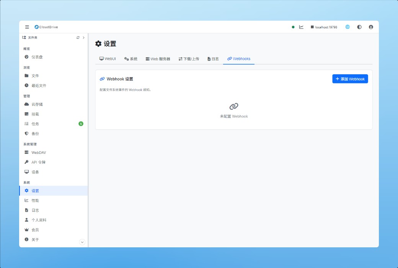398x268 pixels.
Task: Select the Webhooks tab
Action: tap(239, 59)
